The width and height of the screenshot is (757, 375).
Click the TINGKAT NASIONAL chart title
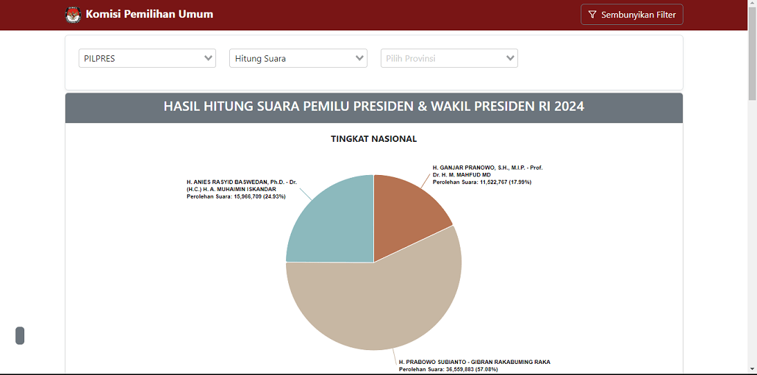374,139
